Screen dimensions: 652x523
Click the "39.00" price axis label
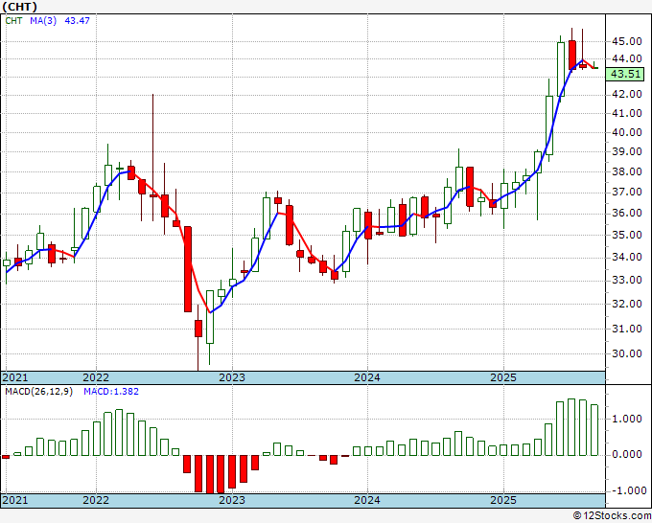627,151
